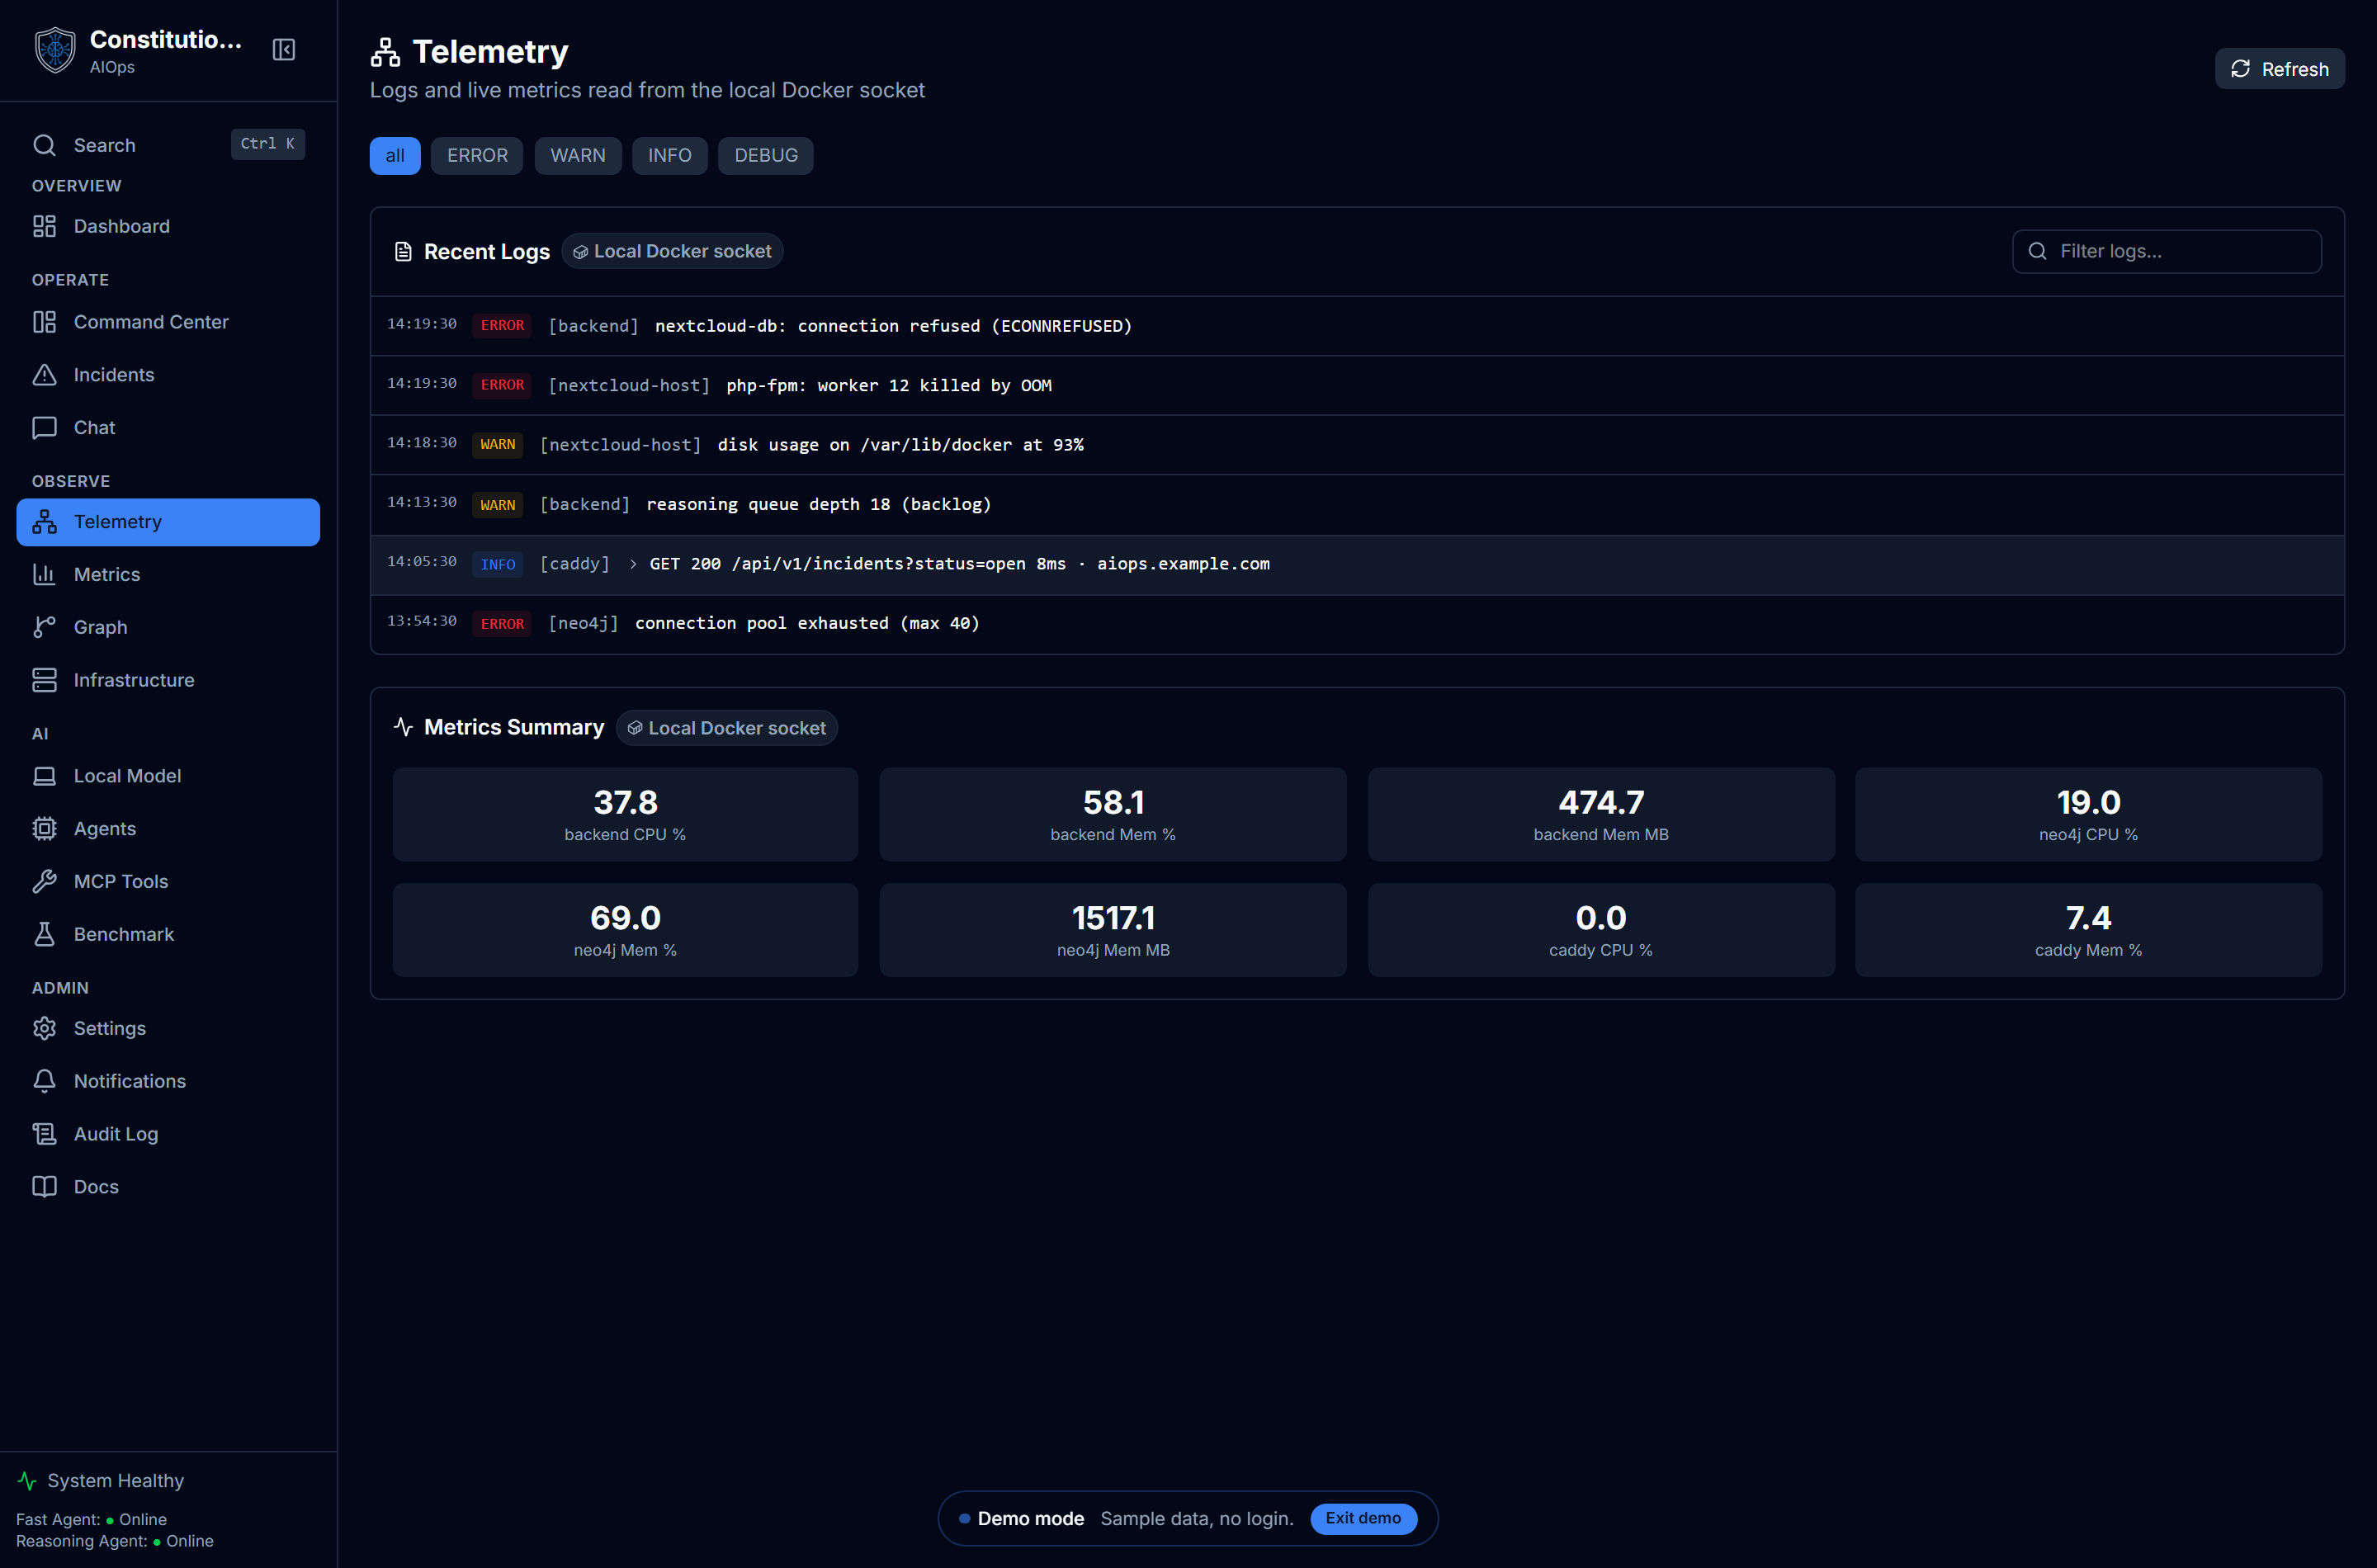Open Command Center icon
The width and height of the screenshot is (2377, 1568).
[x=44, y=322]
